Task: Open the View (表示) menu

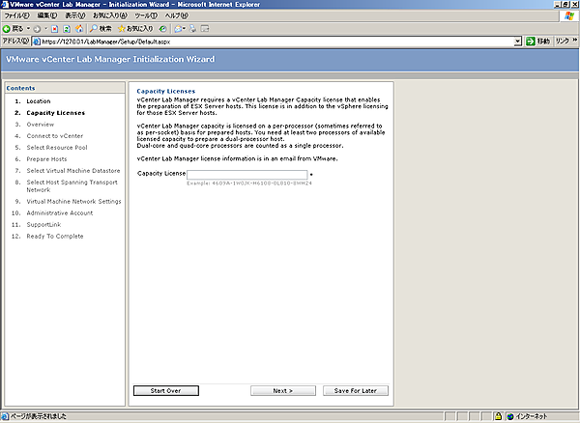Action: pos(75,15)
